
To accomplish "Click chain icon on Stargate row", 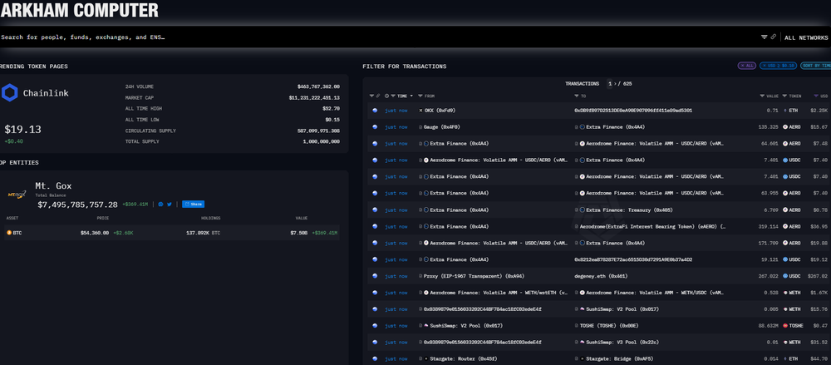I will (376, 358).
